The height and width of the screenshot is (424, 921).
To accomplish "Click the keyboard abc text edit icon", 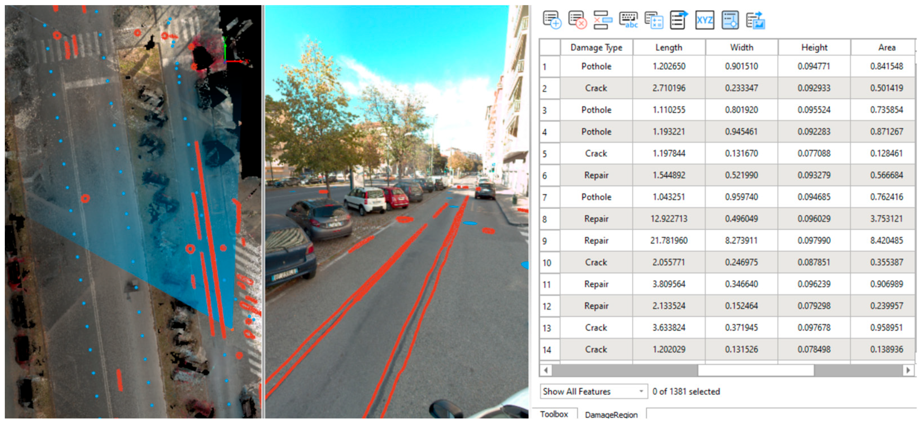I will pos(628,20).
